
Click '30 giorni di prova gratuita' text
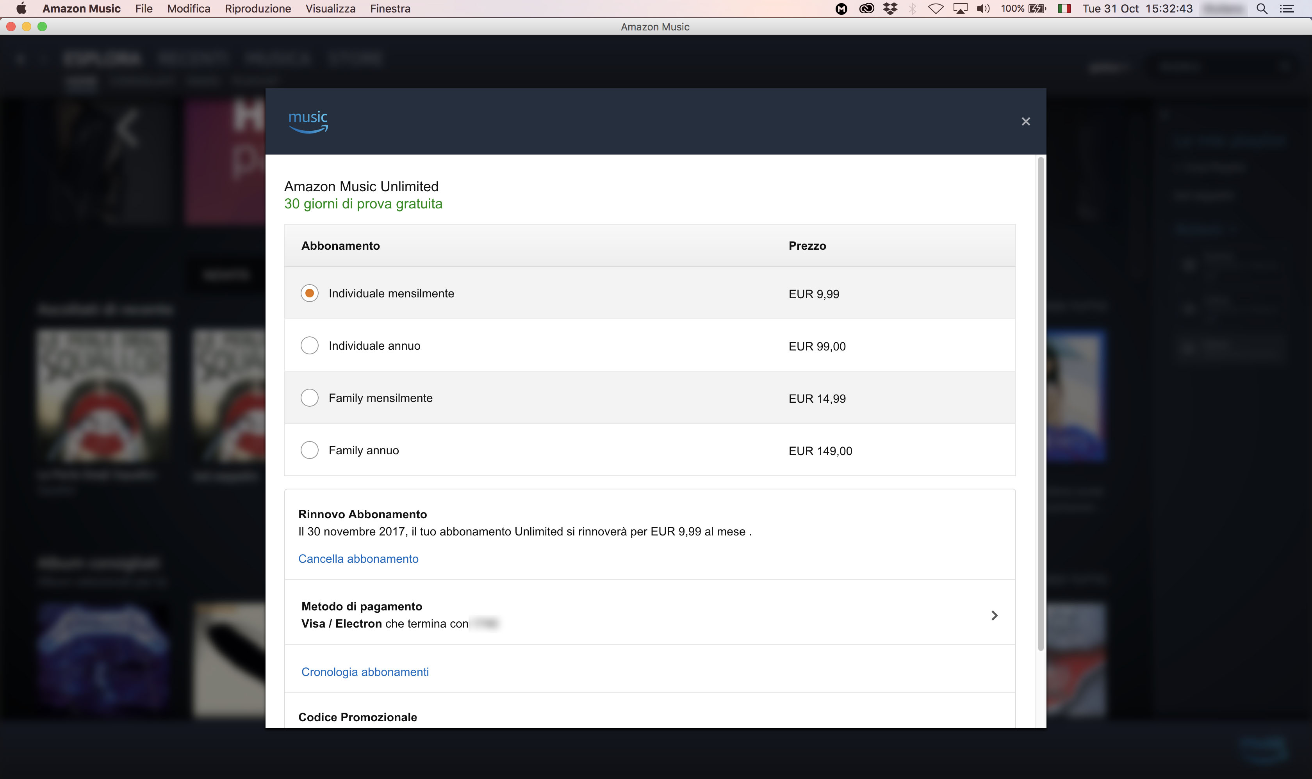click(363, 204)
